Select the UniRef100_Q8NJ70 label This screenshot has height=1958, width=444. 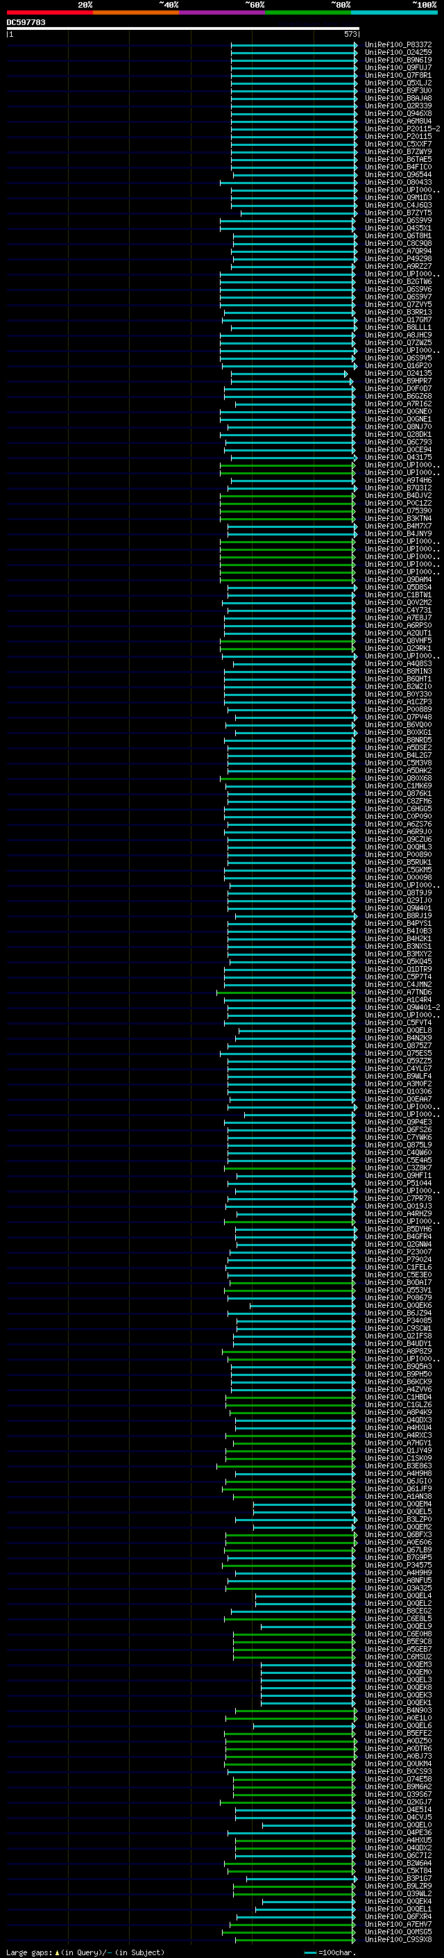click(398, 427)
